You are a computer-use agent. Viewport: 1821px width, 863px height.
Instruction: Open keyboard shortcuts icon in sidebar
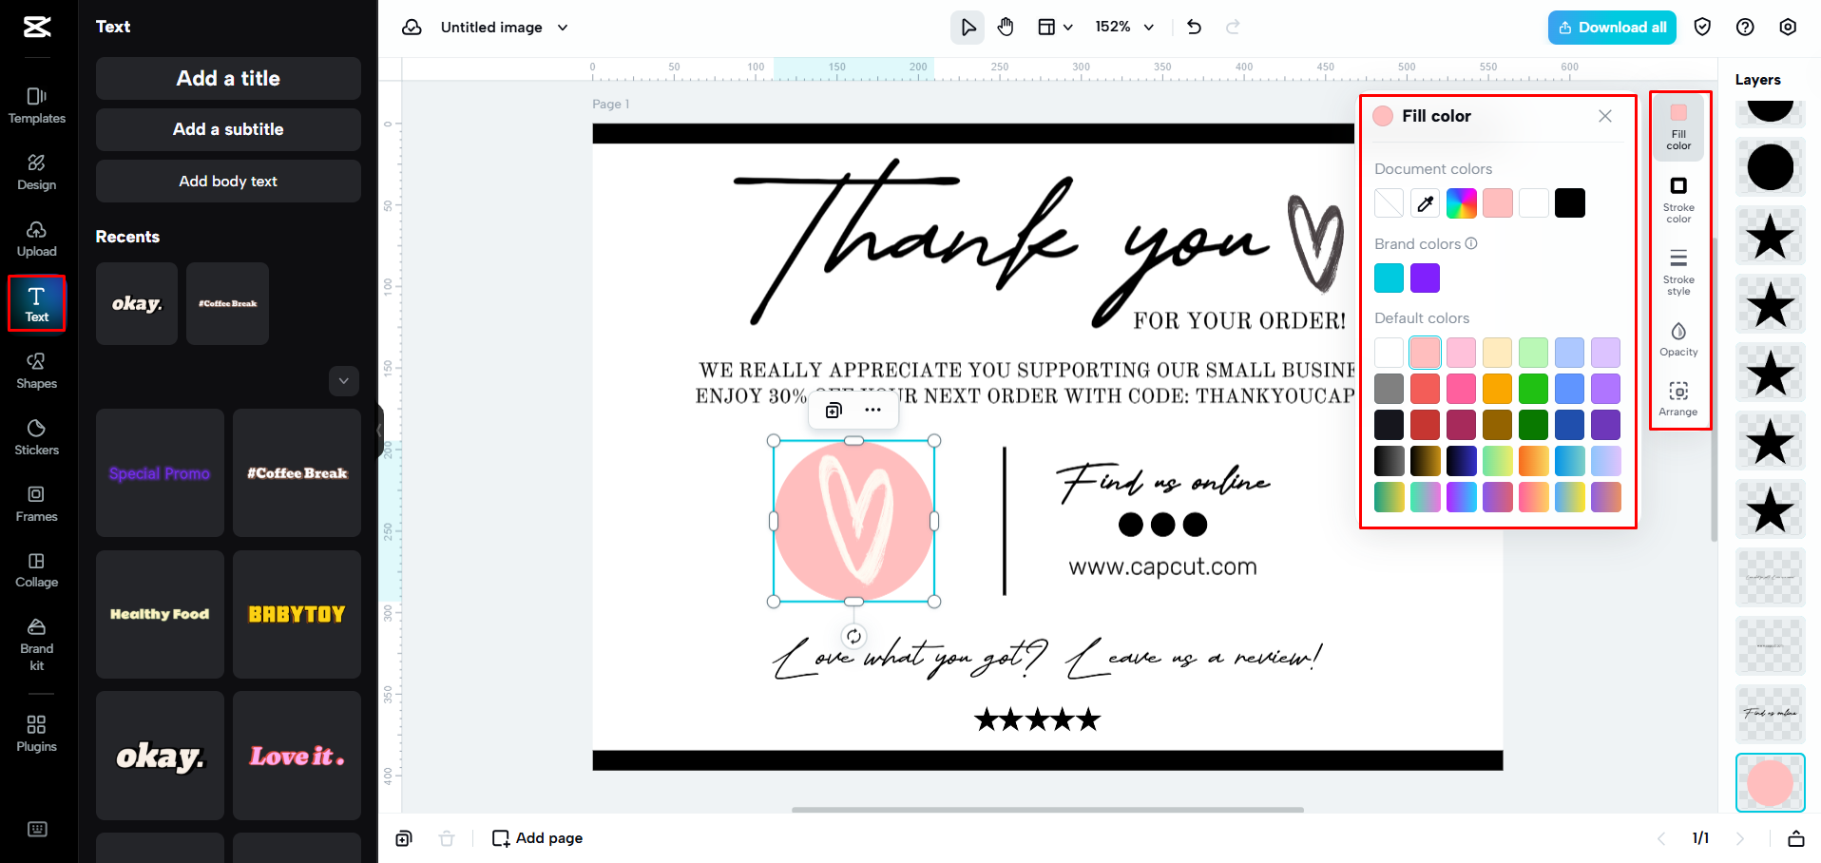[x=37, y=829]
